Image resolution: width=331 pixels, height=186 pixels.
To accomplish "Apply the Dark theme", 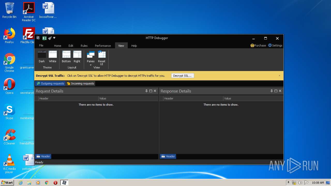I will pyautogui.click(x=42, y=57).
